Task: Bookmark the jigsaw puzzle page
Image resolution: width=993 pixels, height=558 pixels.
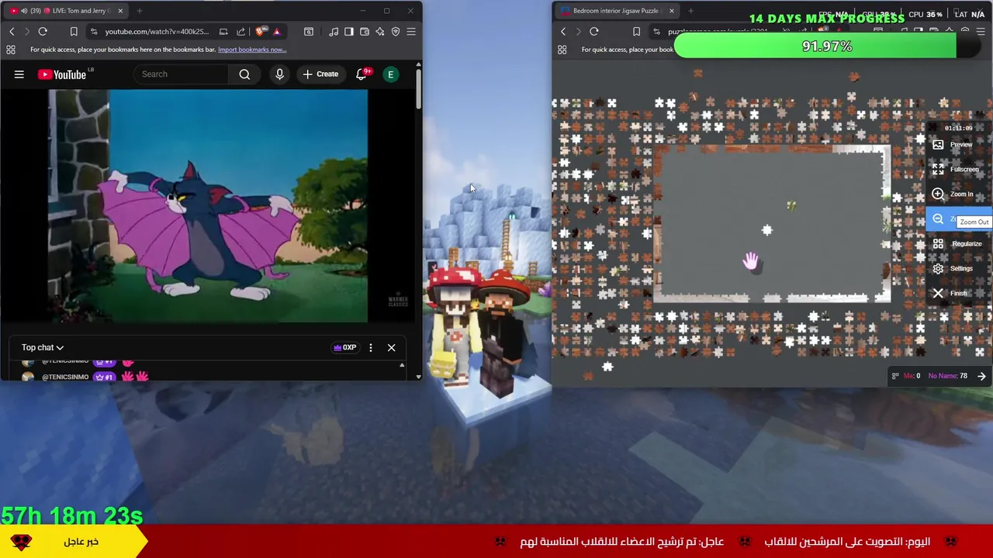Action: [636, 32]
